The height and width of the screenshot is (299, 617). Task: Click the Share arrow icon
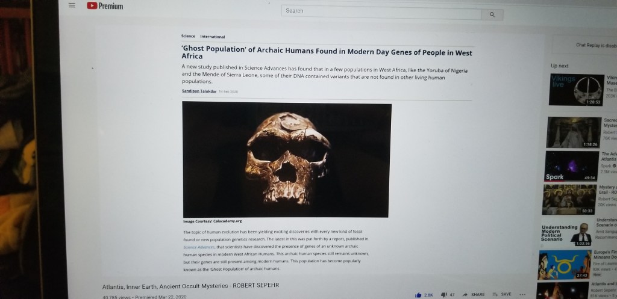point(465,294)
